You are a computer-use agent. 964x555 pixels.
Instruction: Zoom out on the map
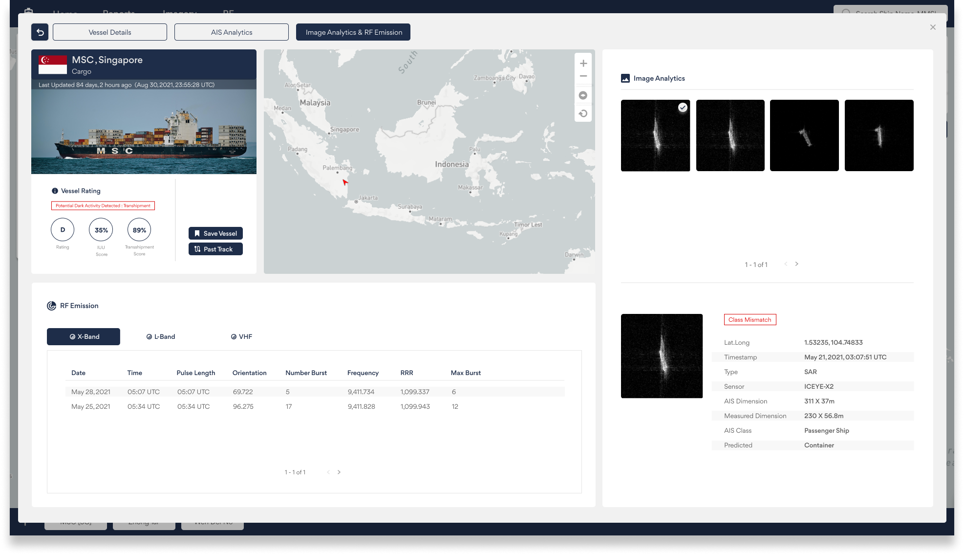pyautogui.click(x=583, y=76)
